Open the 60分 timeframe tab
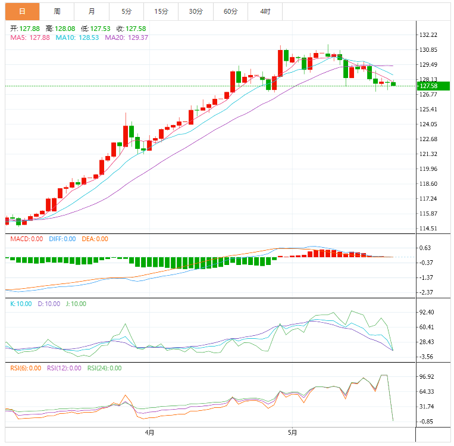The width and height of the screenshot is (454, 446). coord(230,11)
